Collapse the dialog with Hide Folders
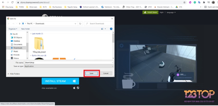This screenshot has width=218, height=106. coord(14,74)
